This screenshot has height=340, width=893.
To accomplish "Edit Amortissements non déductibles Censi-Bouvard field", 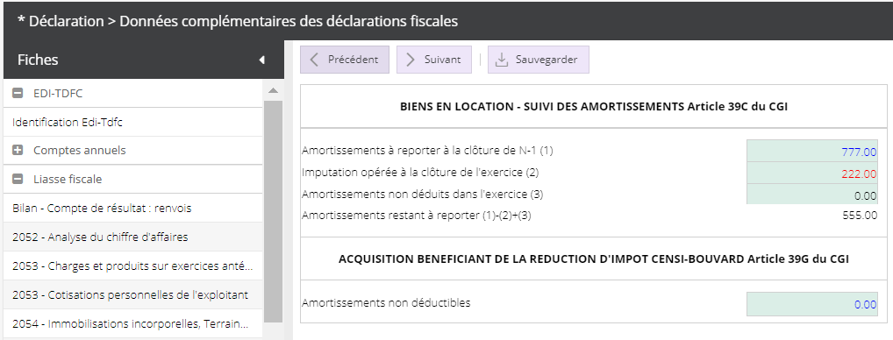I will pyautogui.click(x=812, y=304).
